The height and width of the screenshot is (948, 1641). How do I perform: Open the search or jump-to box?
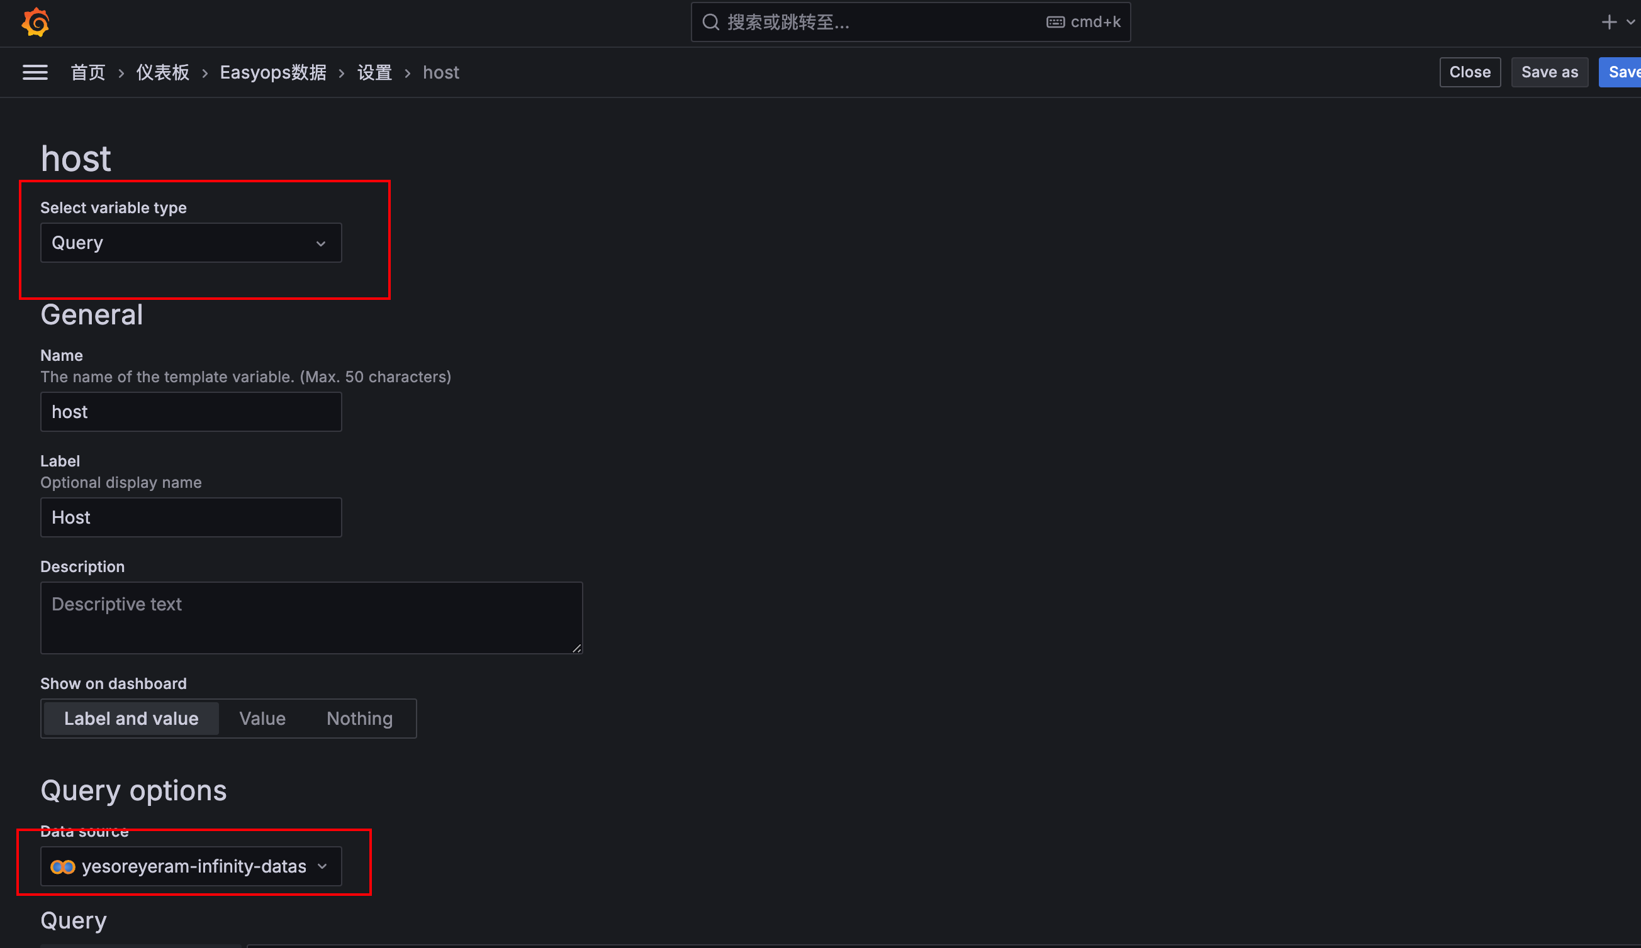coord(910,22)
